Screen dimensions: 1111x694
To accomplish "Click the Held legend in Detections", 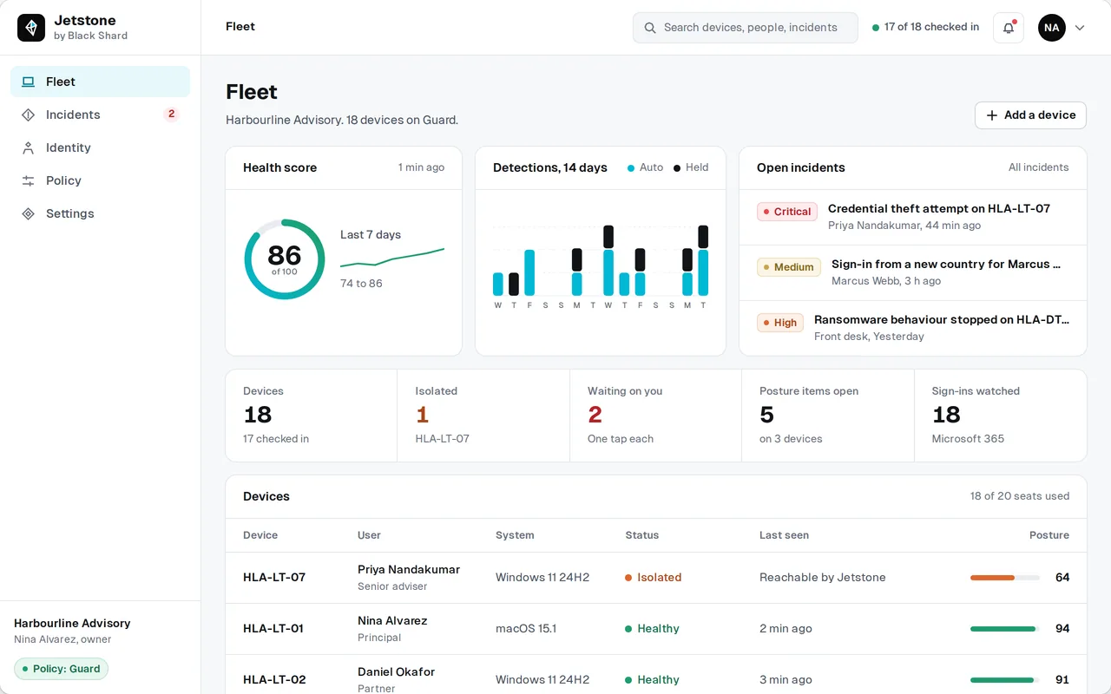I will click(x=691, y=167).
